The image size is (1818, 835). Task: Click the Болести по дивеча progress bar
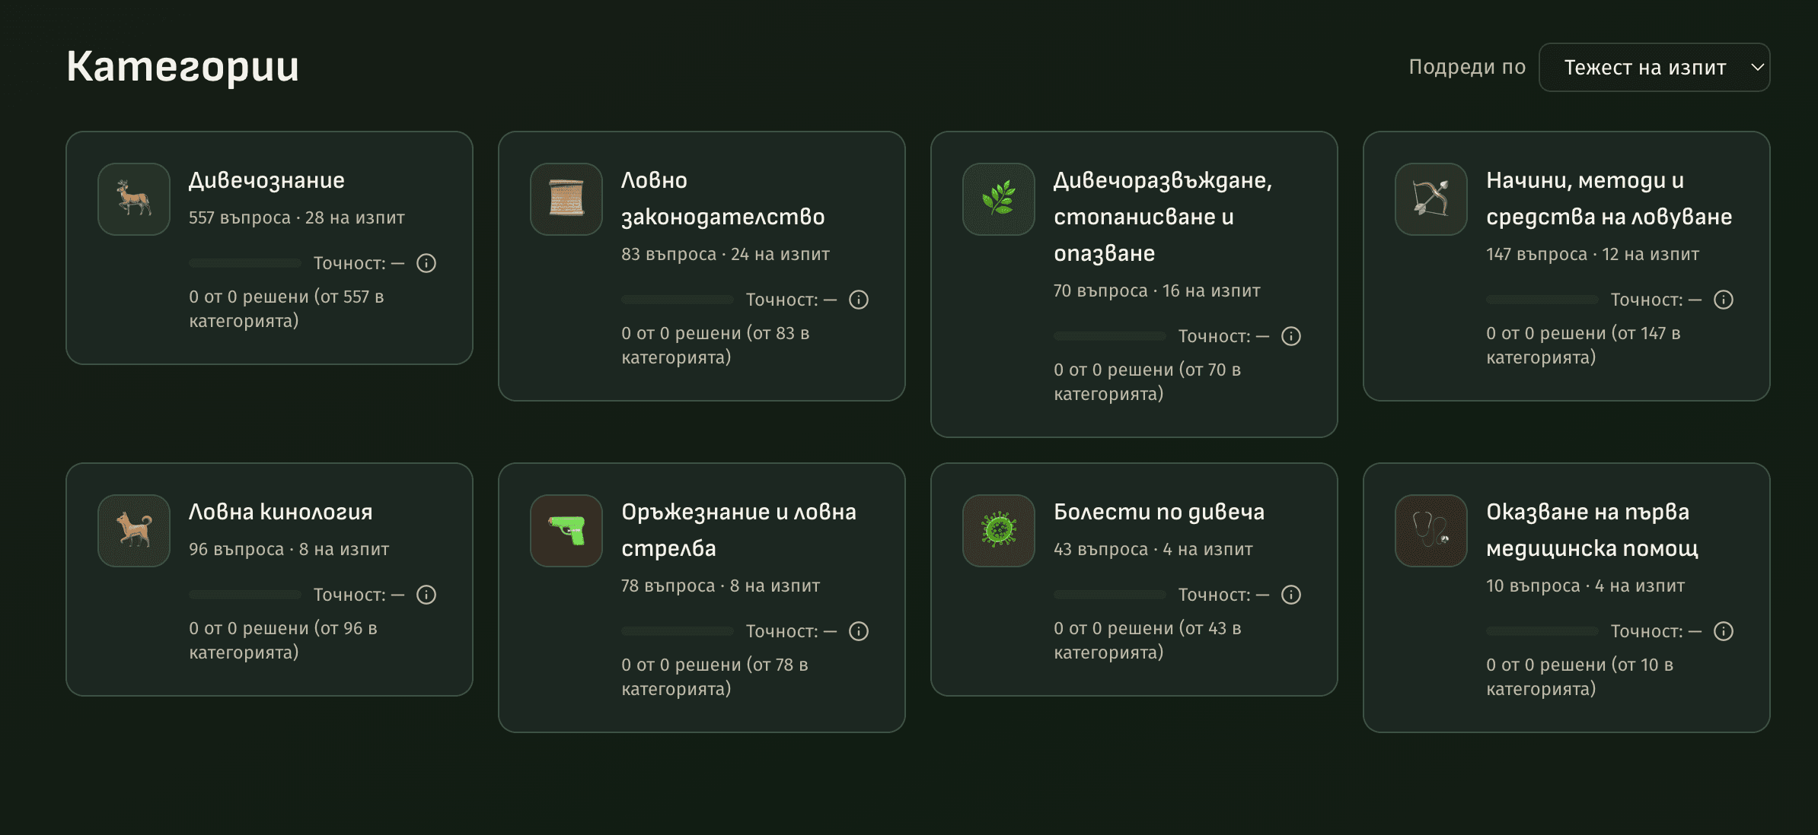tap(1110, 595)
